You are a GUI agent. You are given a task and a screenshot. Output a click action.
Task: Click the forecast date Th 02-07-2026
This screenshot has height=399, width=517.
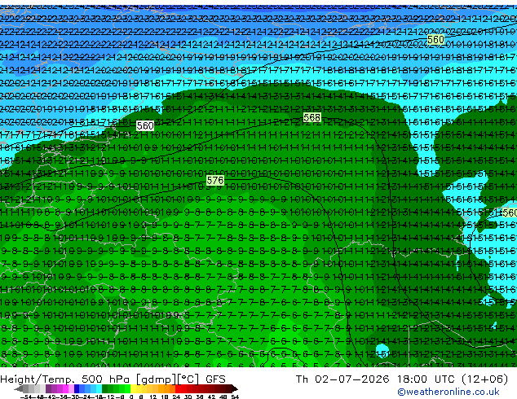point(342,379)
